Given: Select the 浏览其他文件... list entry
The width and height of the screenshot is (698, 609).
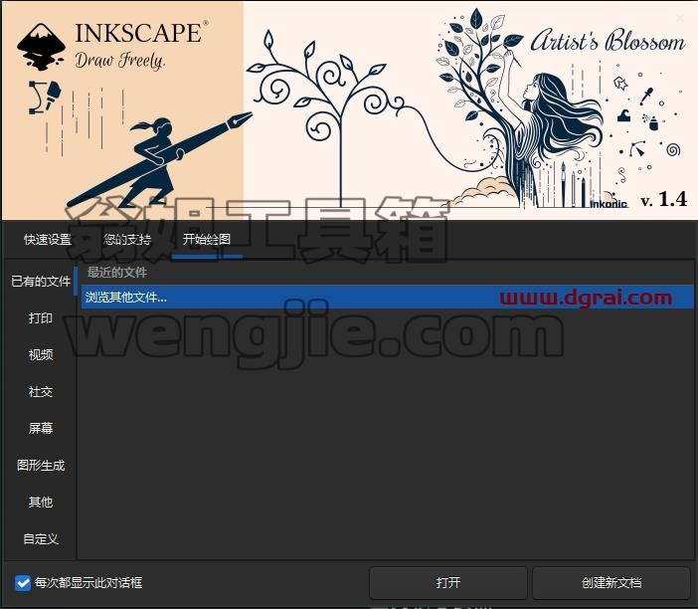Looking at the screenshot, I should pos(388,298).
